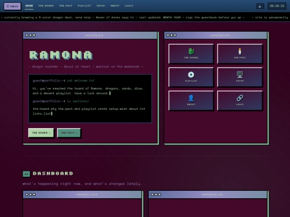Image resolution: width=290 pixels, height=217 pixels.
Task: Open the Setup nav tab
Action: pos(100,6)
